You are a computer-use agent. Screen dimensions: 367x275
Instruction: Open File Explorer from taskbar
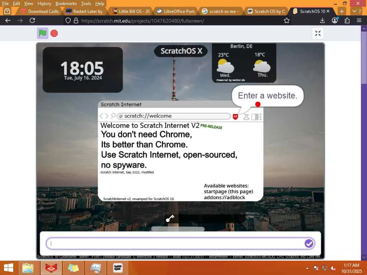[x=28, y=268]
